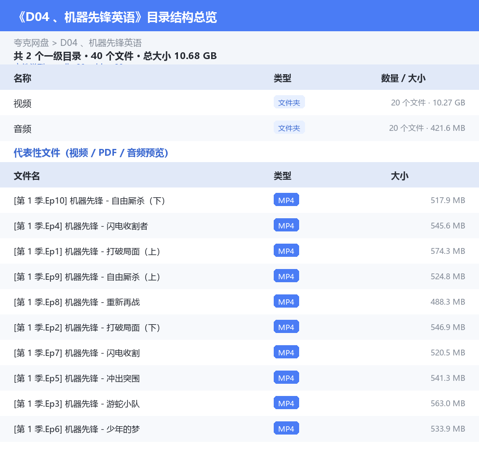This screenshot has width=479, height=457.
Task: Click the MP4 badge in Ep4 row
Action: [x=286, y=225]
